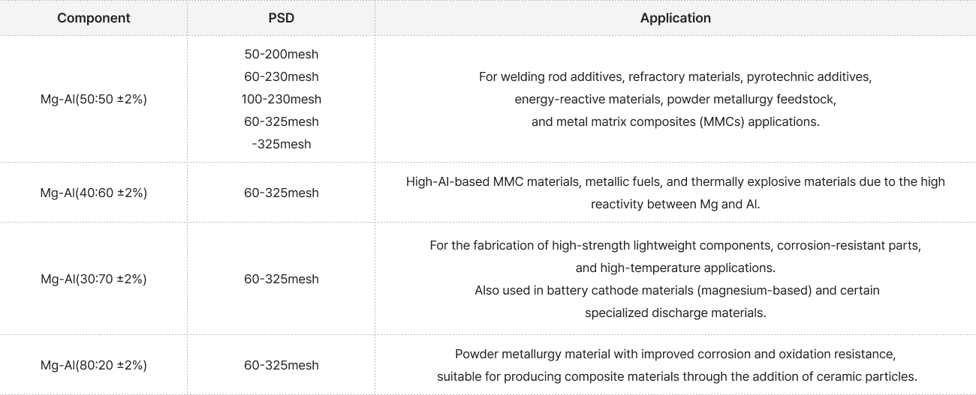
Task: Select the Mg-Al(30:70 ±2%) component cell
Action: point(94,279)
